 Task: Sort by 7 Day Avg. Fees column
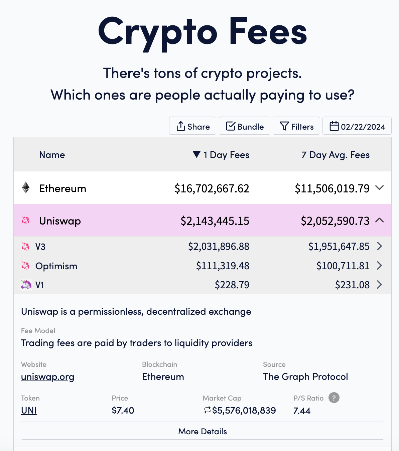click(x=335, y=155)
